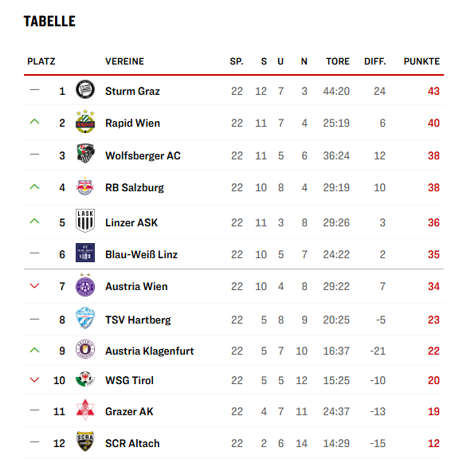459x471 pixels.
Task: Click the VEREINE column header
Action: 124,61
